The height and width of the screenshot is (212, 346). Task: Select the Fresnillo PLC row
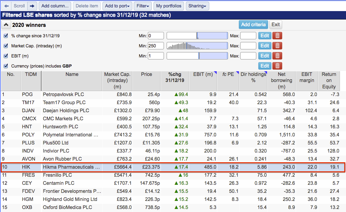(170, 175)
